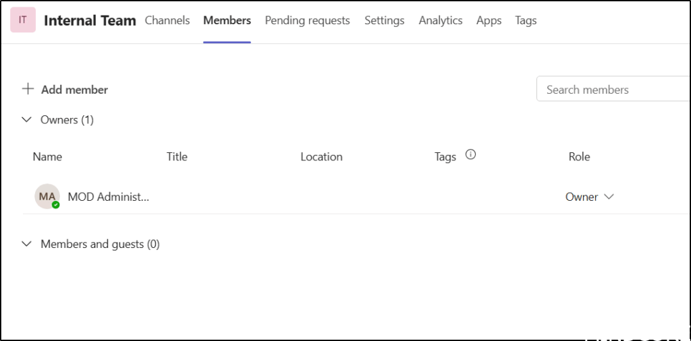This screenshot has height=341, width=691.
Task: Open the Apps tab
Action: [489, 20]
